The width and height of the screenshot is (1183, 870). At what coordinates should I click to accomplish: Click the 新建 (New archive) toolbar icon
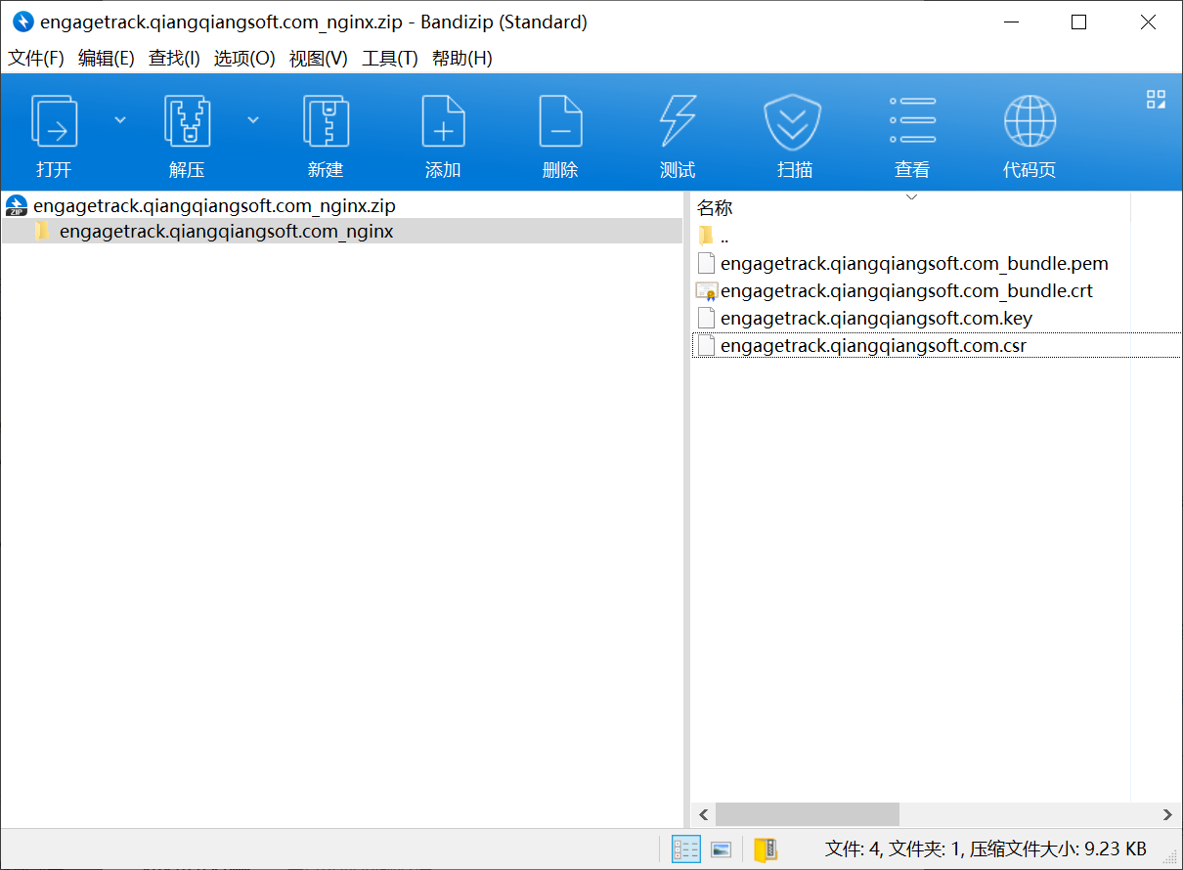click(x=326, y=121)
